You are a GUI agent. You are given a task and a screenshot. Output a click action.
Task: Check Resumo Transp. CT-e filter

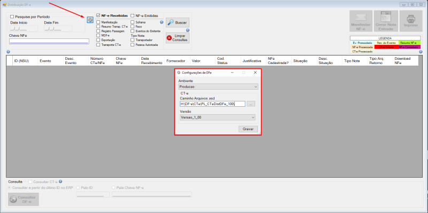coord(98,27)
